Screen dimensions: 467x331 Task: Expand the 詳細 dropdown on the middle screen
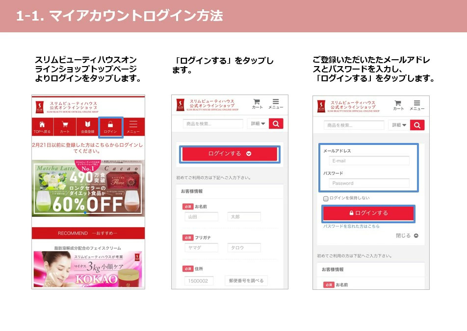coord(258,124)
